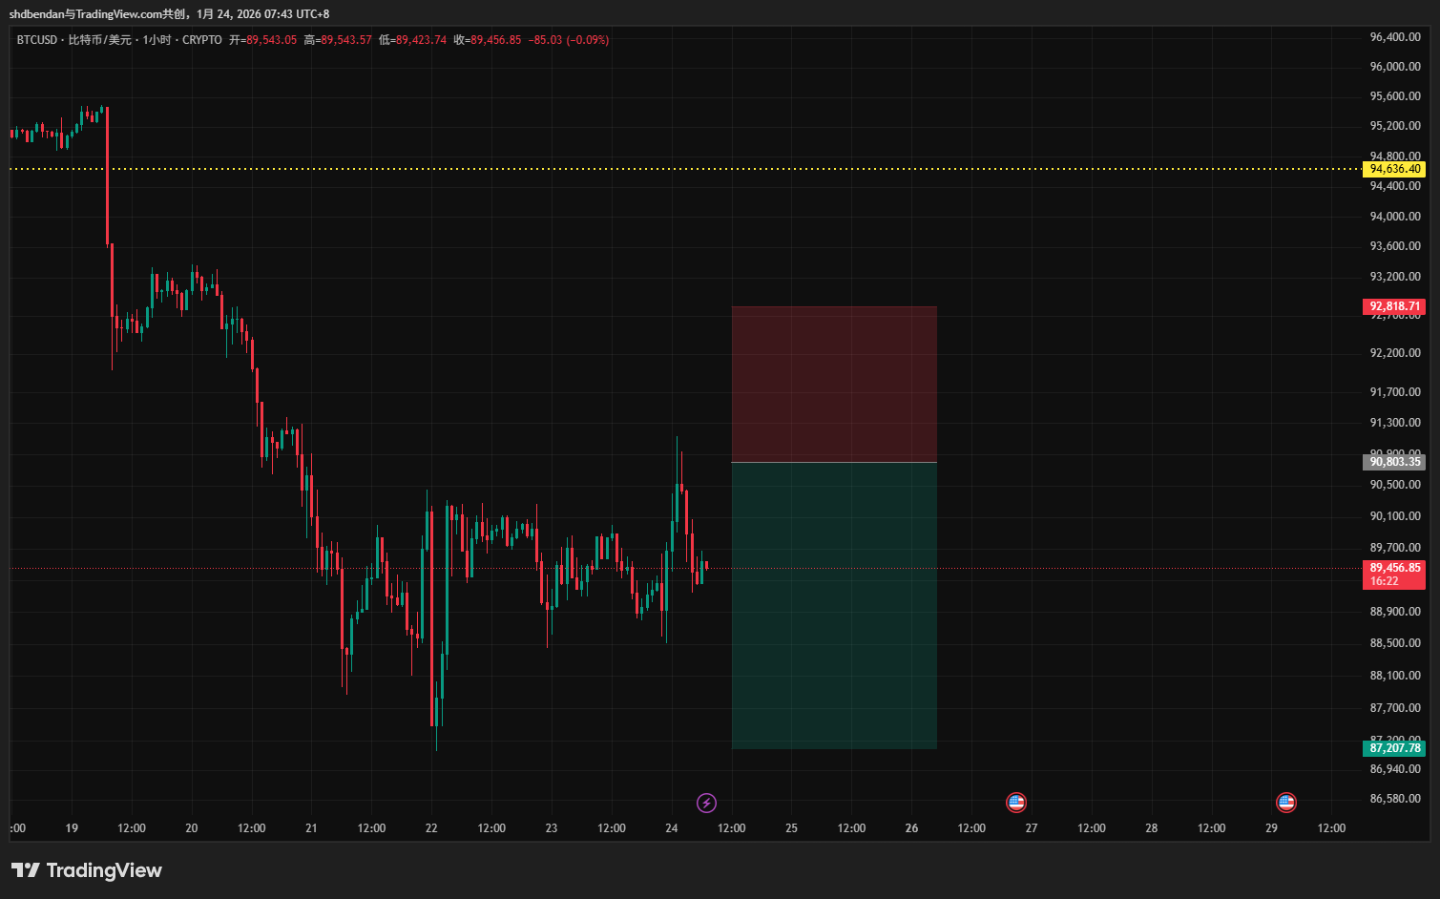Click the green 87,207.78 target price label
Image resolution: width=1440 pixels, height=899 pixels.
[x=1394, y=748]
